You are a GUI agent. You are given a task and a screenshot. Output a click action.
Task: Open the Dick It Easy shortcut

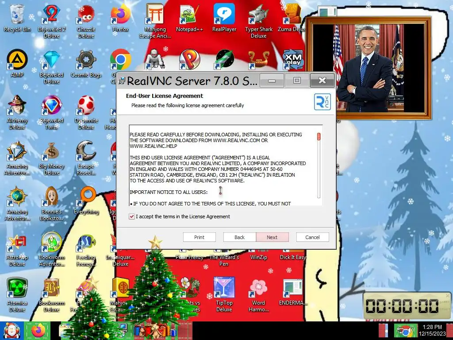293,255
